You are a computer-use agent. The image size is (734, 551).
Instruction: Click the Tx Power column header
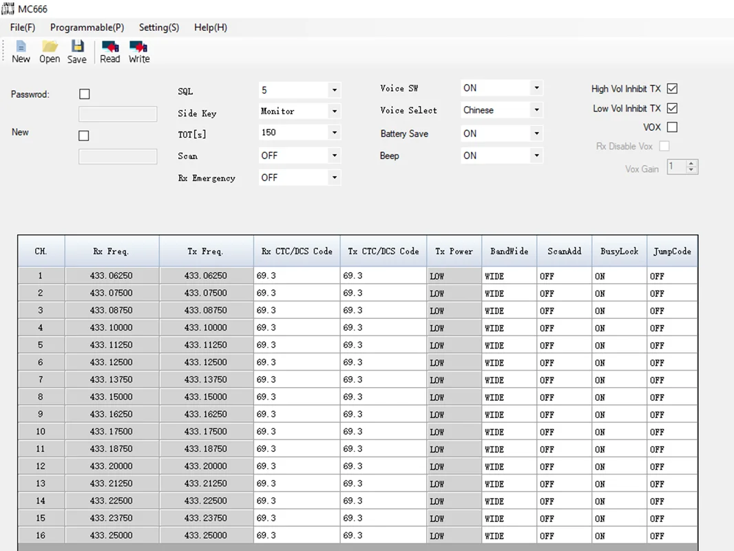[454, 251]
